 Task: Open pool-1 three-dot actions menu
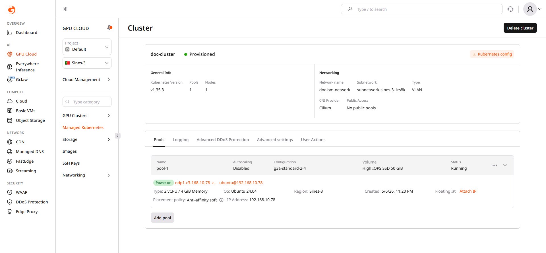point(495,165)
